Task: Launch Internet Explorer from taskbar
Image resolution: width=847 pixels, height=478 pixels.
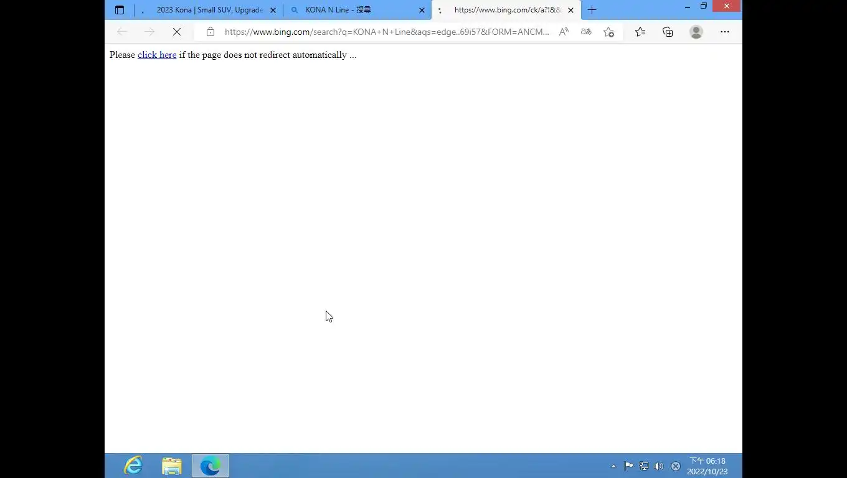Action: (133, 466)
